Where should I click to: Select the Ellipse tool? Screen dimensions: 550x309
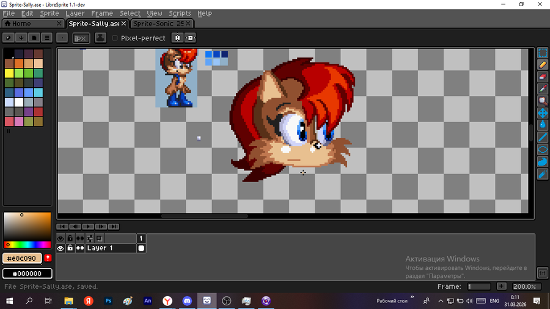click(x=542, y=149)
